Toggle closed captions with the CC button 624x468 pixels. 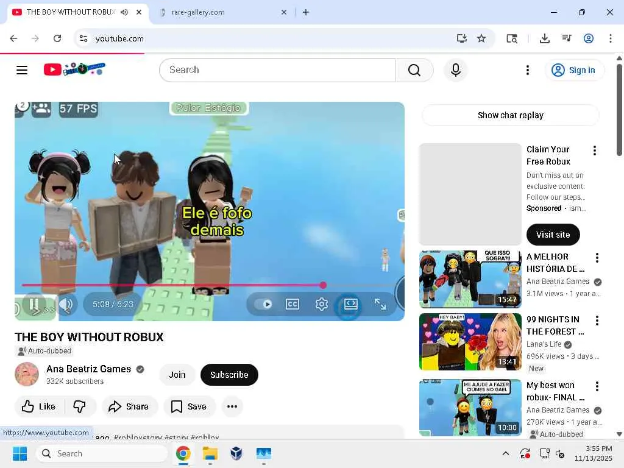[x=292, y=305]
